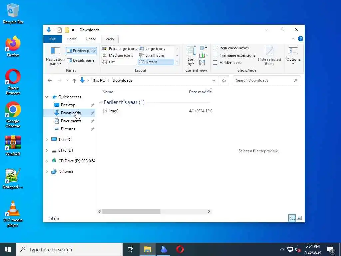The image size is (341, 256).
Task: Open the Group by dropdown icon
Action: 203,48
